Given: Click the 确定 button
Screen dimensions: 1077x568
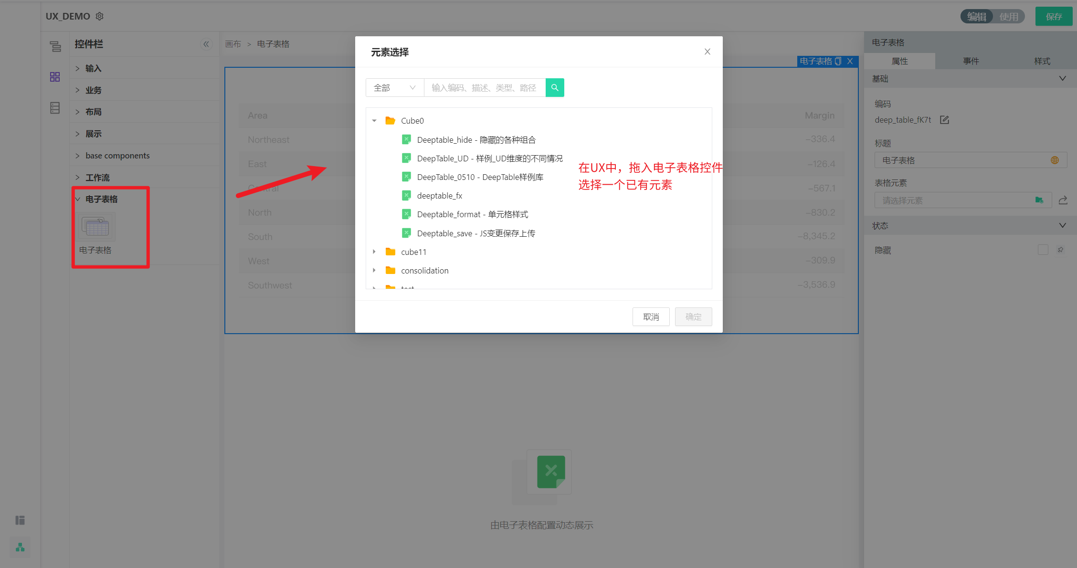Looking at the screenshot, I should point(693,317).
